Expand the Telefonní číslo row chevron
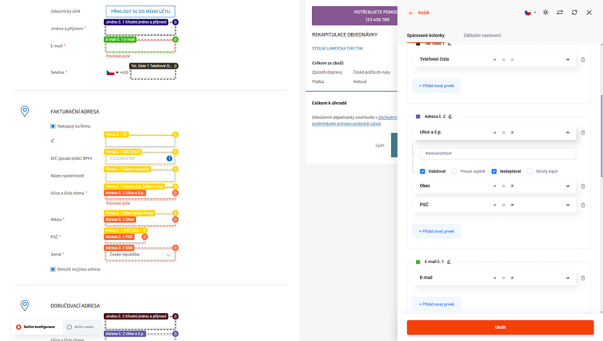This screenshot has width=603, height=341. click(x=568, y=60)
